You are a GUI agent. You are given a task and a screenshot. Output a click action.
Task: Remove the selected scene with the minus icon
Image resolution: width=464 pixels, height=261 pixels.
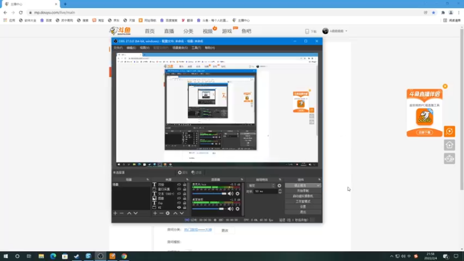click(122, 213)
